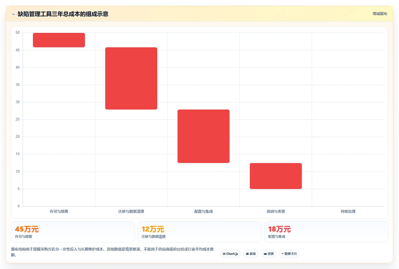
Task: Click the x-axis label 培训与变更
Action: coord(276,211)
